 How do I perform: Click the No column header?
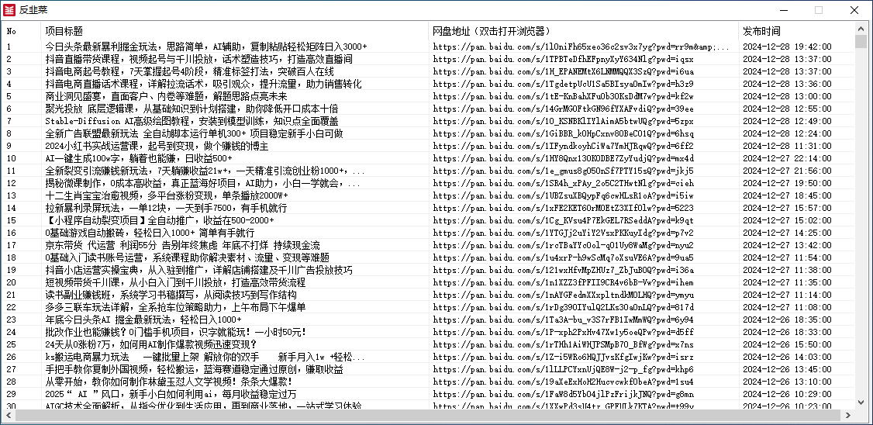point(22,31)
